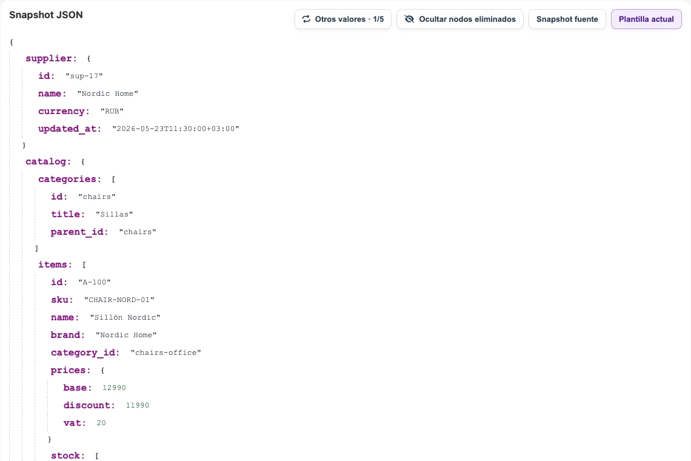The image size is (691, 461).
Task: Click the Snapshot JSON heading
Action: [46, 15]
